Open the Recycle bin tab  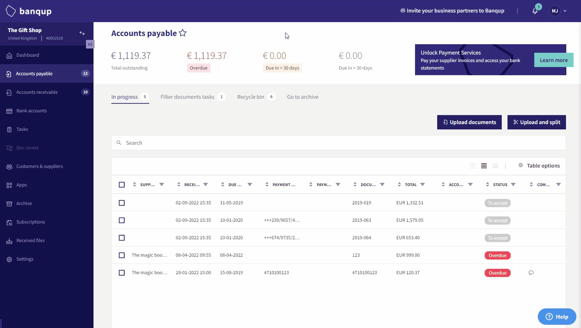click(256, 97)
